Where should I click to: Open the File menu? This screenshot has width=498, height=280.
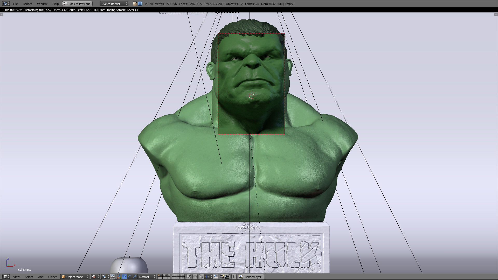coord(15,4)
